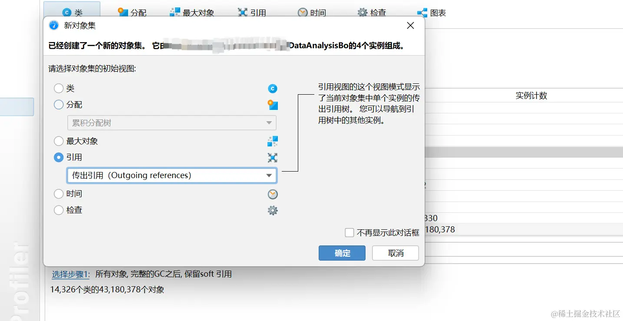Pick the 时间 radio option
The height and width of the screenshot is (321, 623).
point(59,194)
